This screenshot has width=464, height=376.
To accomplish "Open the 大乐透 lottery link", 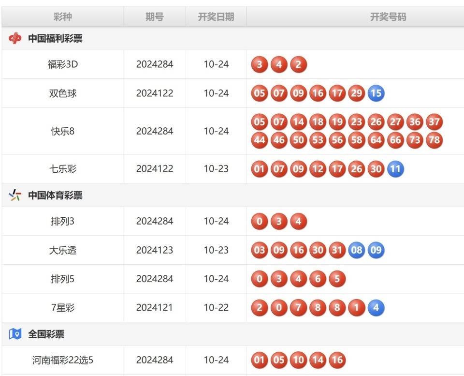I will [63, 250].
